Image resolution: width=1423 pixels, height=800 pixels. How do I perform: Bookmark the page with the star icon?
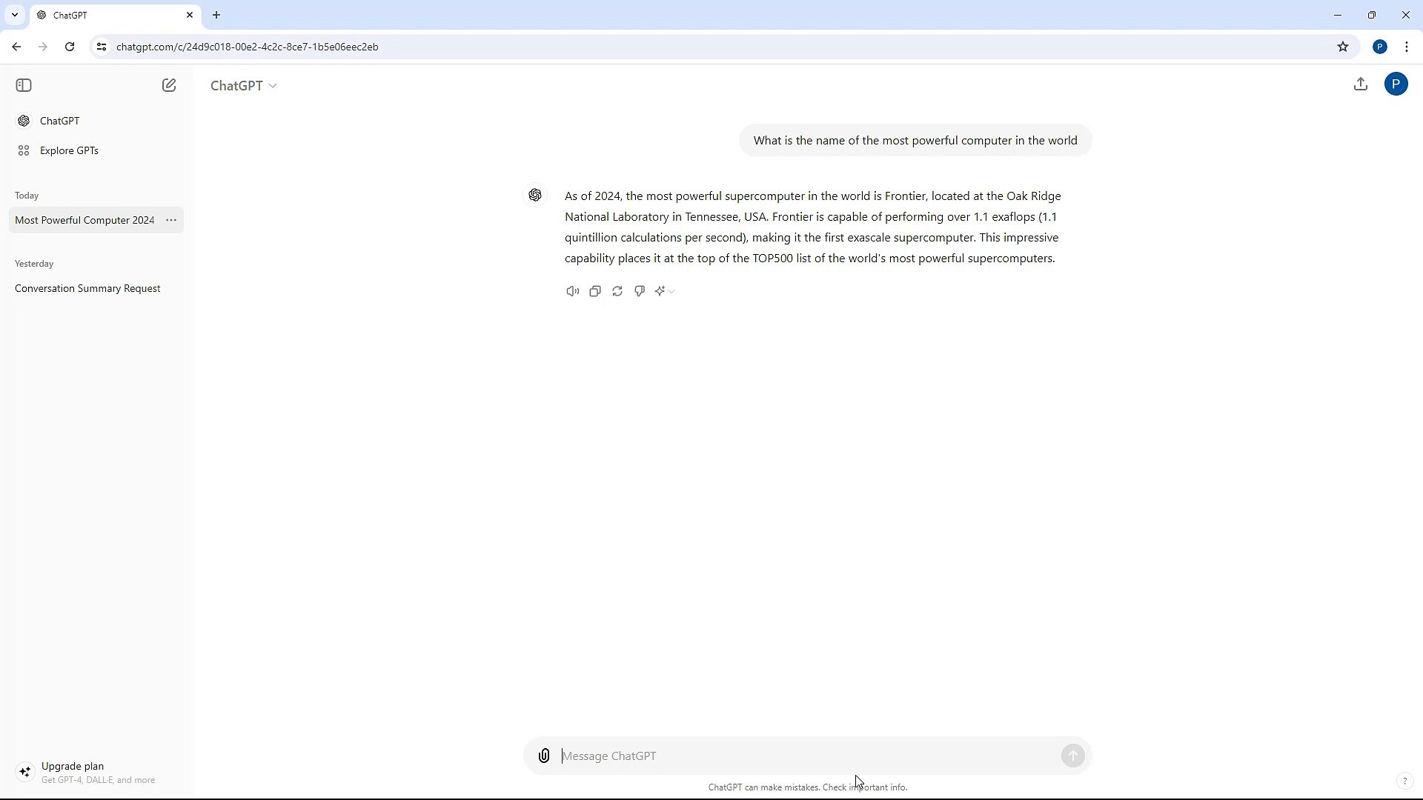[1343, 46]
